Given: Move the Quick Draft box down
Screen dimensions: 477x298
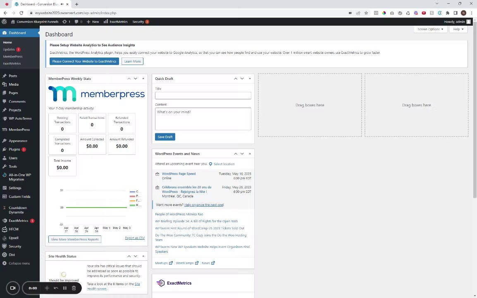Looking at the screenshot, I should (242, 79).
